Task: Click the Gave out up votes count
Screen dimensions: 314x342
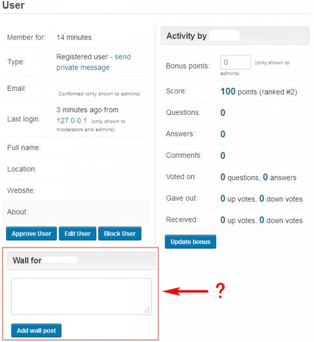Action: (x=223, y=198)
